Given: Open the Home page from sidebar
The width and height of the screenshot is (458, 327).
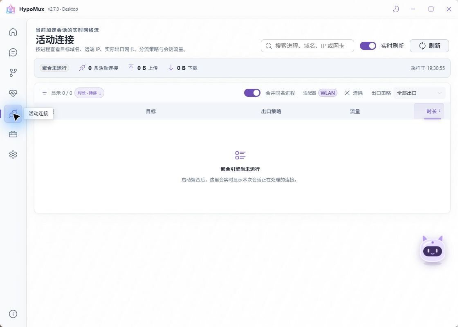Looking at the screenshot, I should point(13,31).
